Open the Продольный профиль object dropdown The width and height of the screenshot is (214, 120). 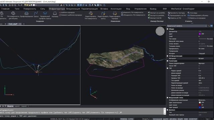(x=187, y=26)
